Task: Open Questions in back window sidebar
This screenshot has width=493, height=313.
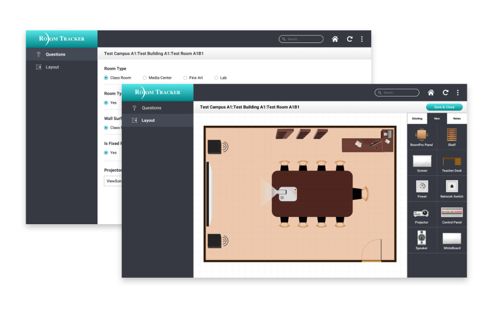Action: pos(62,54)
